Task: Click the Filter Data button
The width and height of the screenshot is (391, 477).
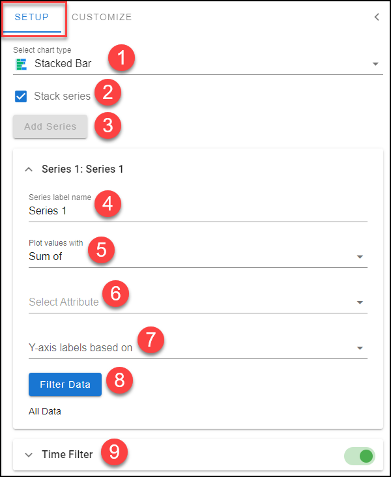Action: [x=65, y=384]
